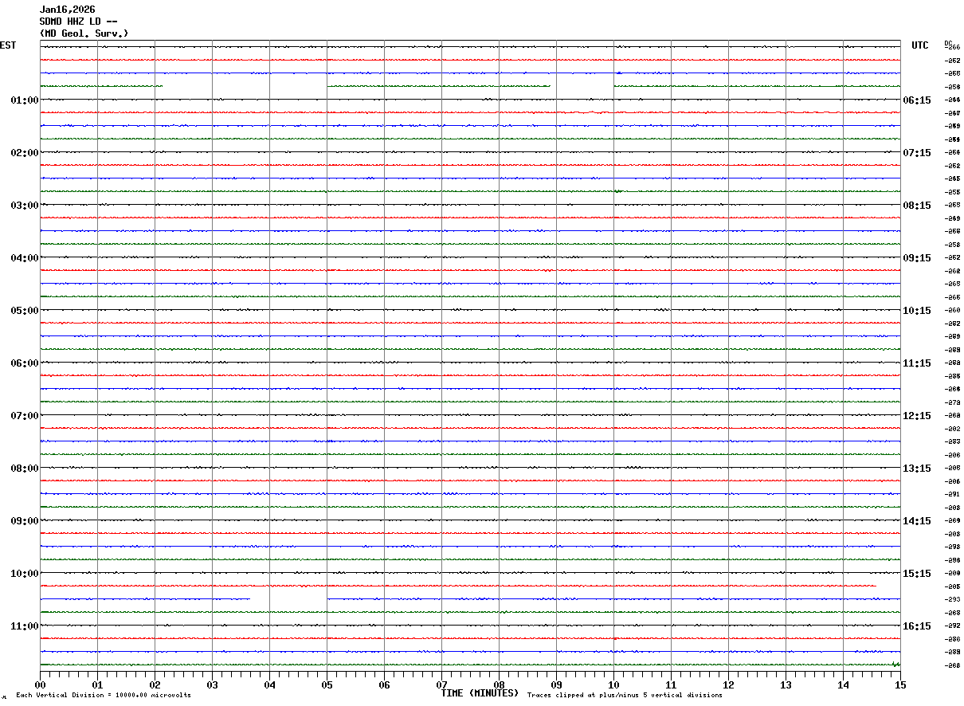The width and height of the screenshot is (964, 706).
Task: Pick the 14 minute tick label
Action: coord(843,684)
